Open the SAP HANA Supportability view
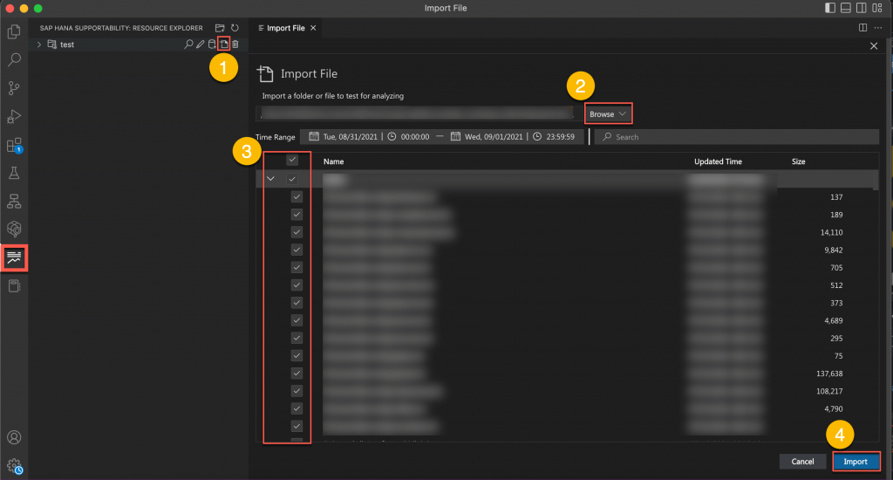Screen dimensions: 893x480 14,257
